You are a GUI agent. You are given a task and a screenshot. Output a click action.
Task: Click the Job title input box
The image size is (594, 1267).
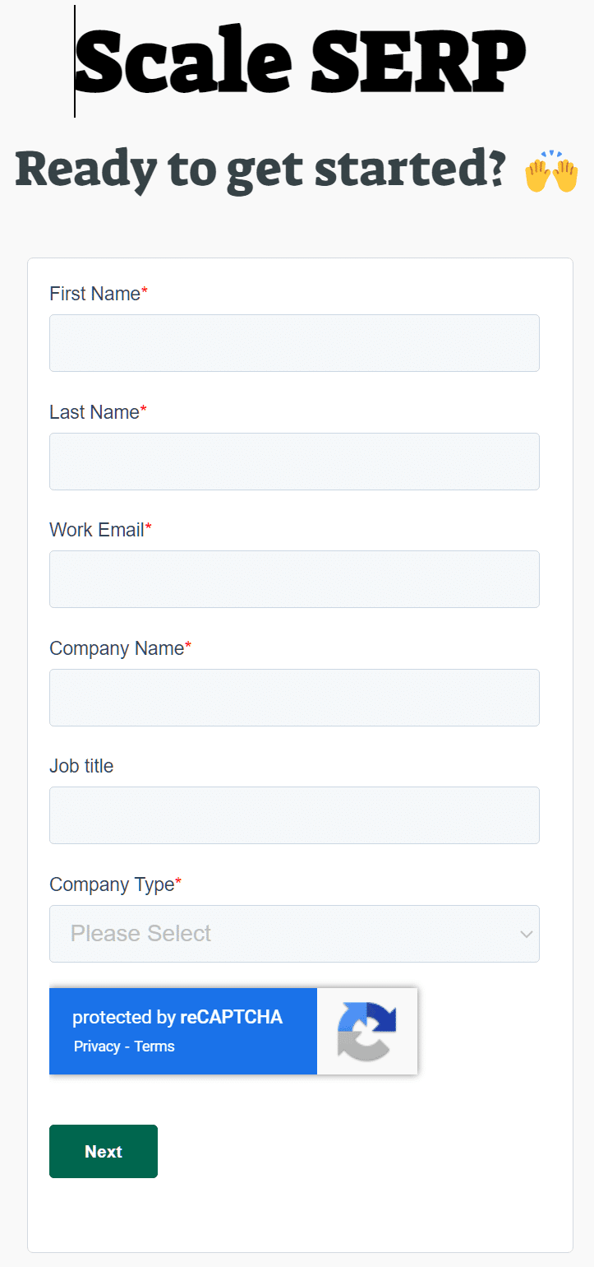(x=294, y=815)
